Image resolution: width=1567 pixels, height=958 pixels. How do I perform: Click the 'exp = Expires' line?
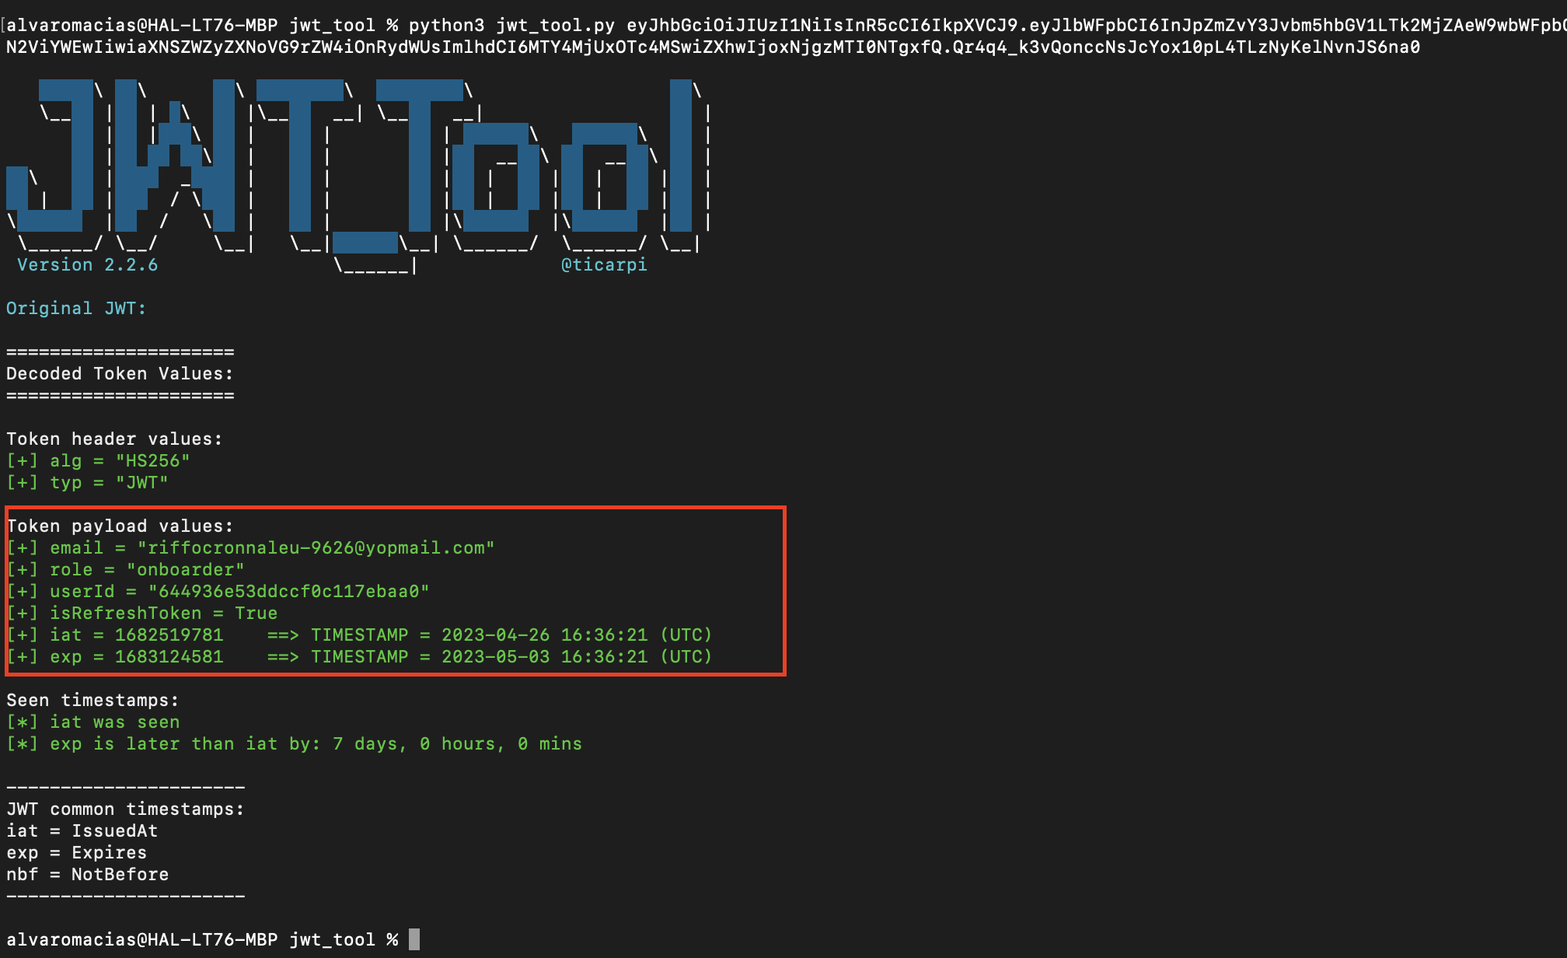pyautogui.click(x=76, y=853)
